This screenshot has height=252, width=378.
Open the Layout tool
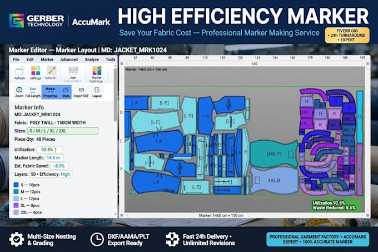pos(97,92)
